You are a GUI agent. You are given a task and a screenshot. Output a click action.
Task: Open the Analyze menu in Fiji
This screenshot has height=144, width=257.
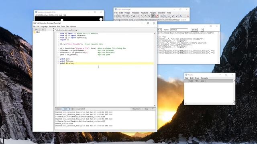tap(145, 13)
